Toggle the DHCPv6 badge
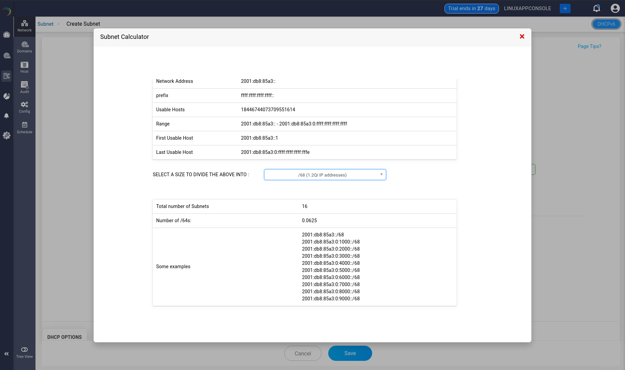Image resolution: width=625 pixels, height=370 pixels. coord(606,24)
